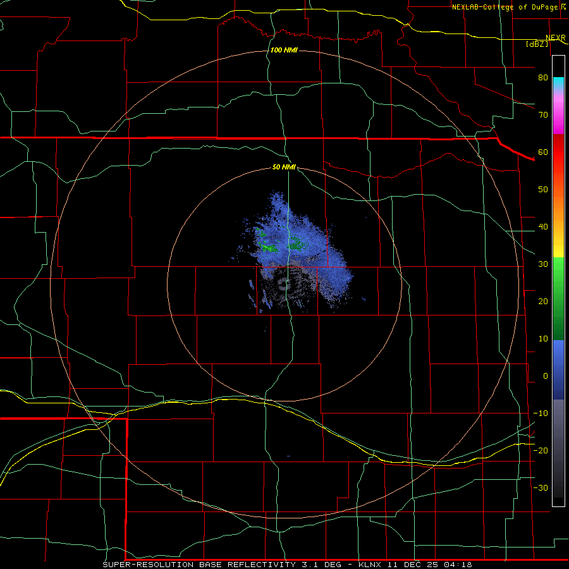Click the -30 value on dBZ scale
The height and width of the screenshot is (569, 569).
[541, 487]
